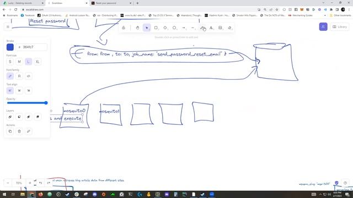The width and height of the screenshot is (353, 198).
Task: Open the Merchanting Guides bookmark
Action: [300, 15]
